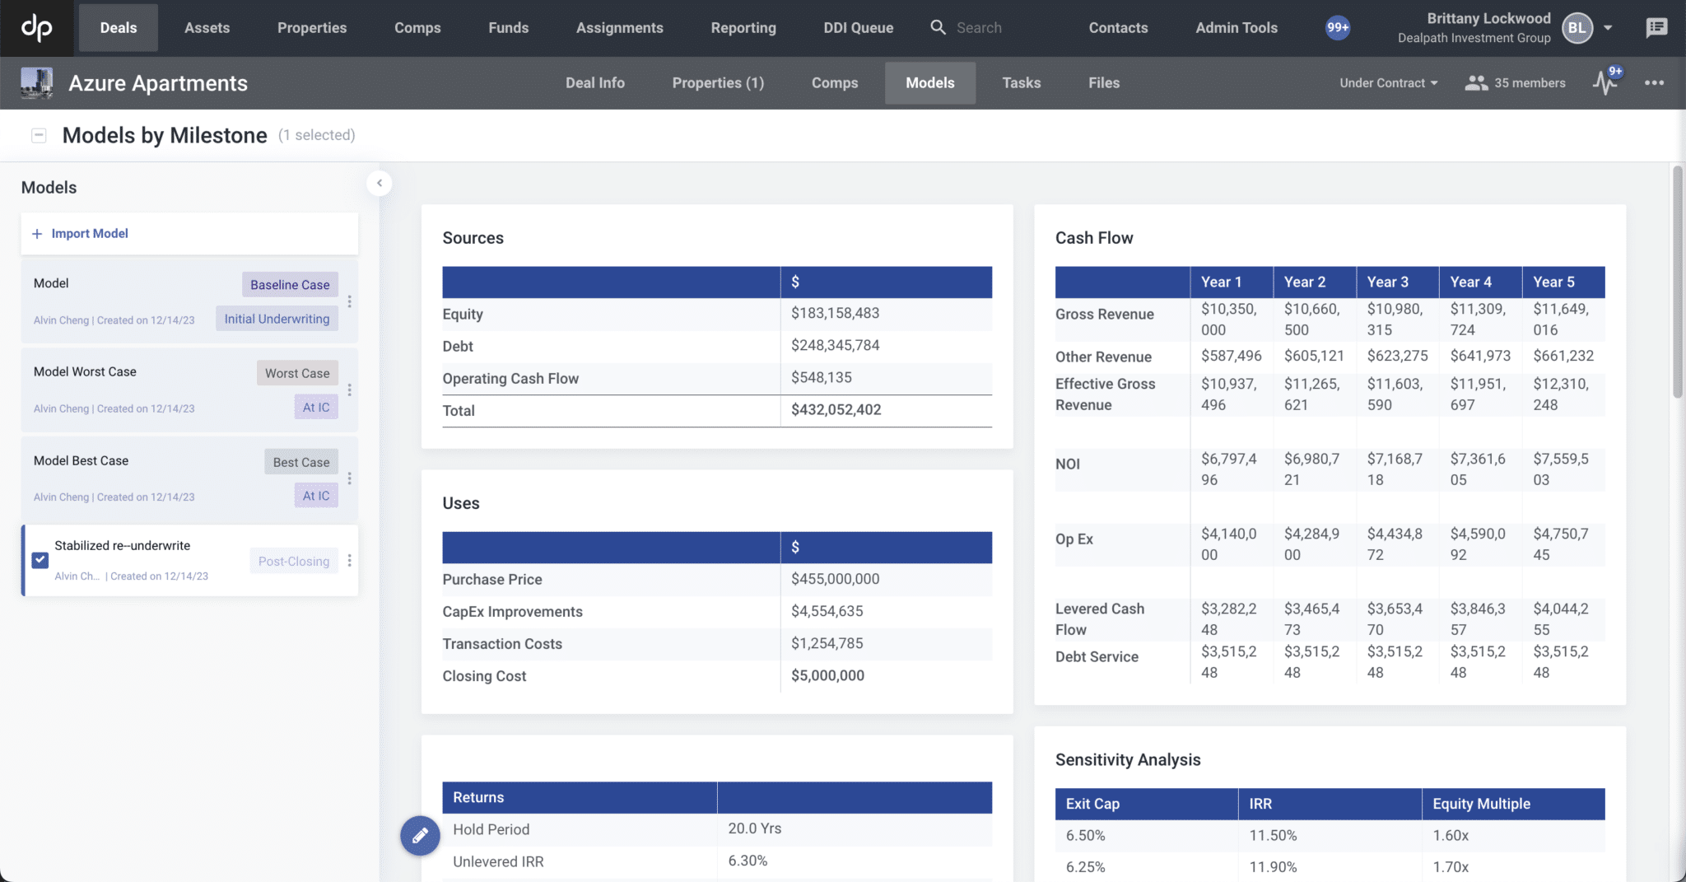Click the Azure Apartments building thumbnail
Viewport: 1686px width, 882px height.
click(x=35, y=82)
